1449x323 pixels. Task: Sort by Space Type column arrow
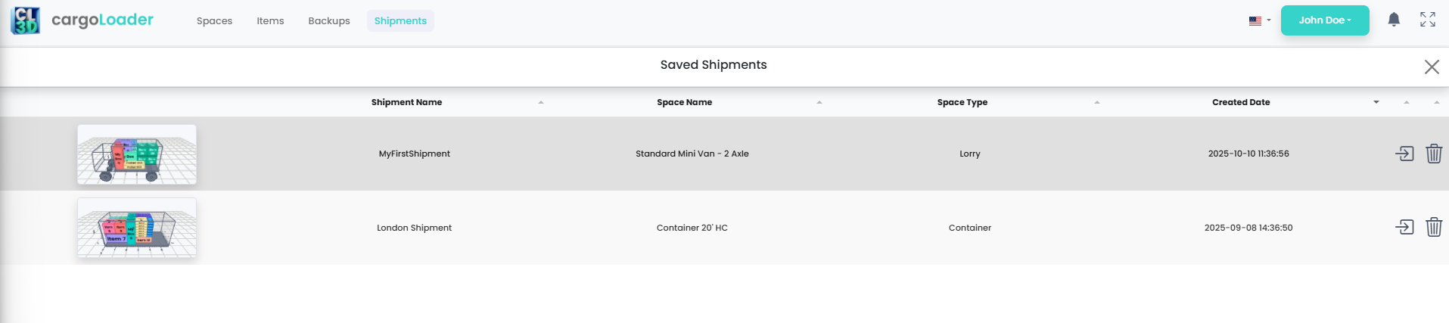tap(1097, 102)
